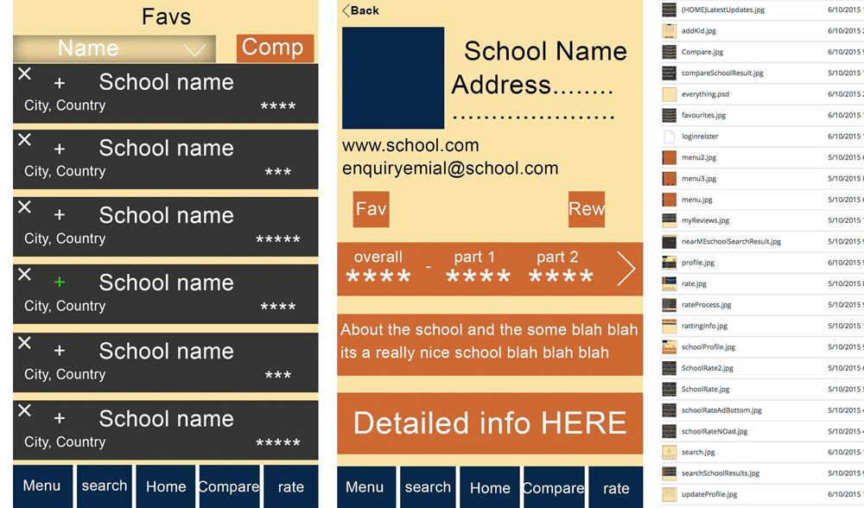Open the Name sorting dropdown

114,49
